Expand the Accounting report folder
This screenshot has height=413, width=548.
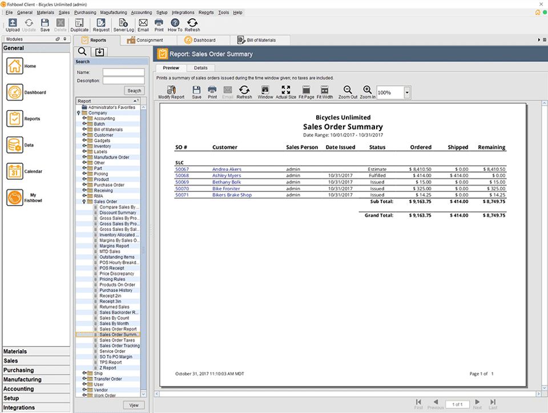(84, 118)
